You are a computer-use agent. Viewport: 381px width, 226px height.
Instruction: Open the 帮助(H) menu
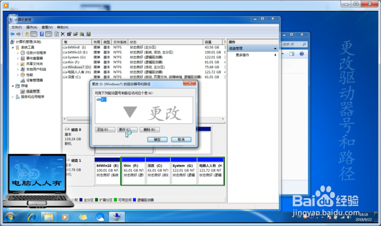(x=63, y=27)
